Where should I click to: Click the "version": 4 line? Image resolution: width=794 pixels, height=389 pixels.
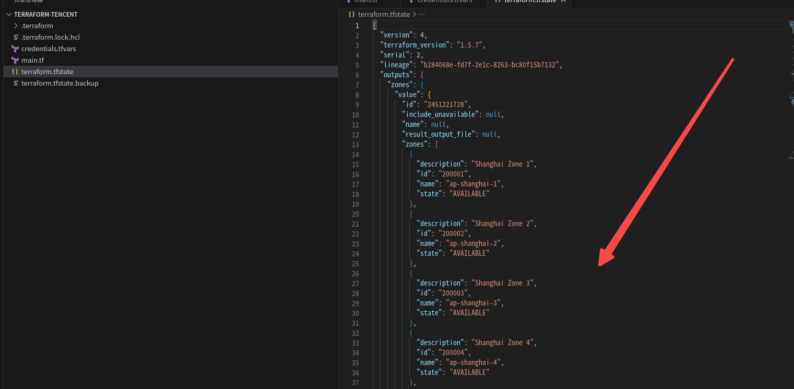pyautogui.click(x=404, y=36)
